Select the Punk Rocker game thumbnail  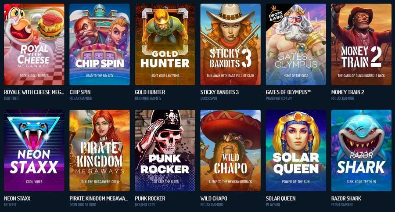click(165, 150)
